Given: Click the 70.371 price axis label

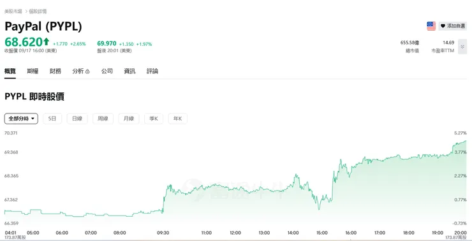Looking at the screenshot, I should point(11,133).
